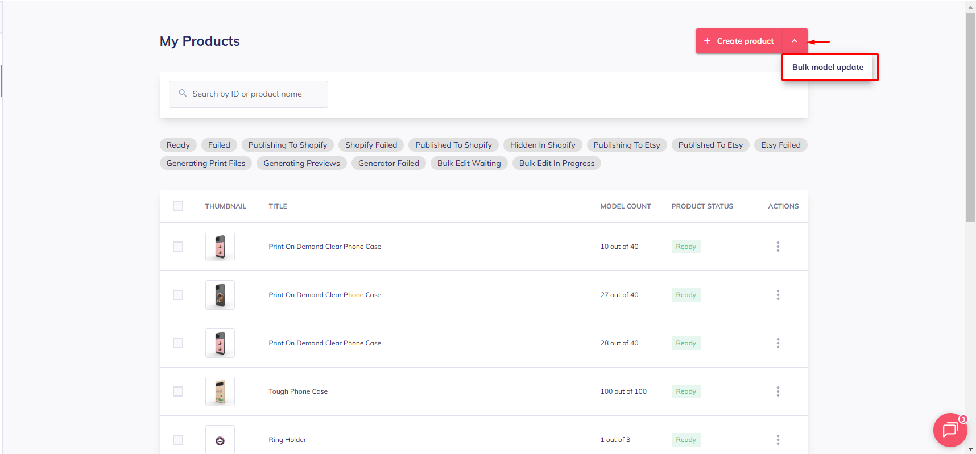Click the Ring Holder product thumbnail
Image resolution: width=976 pixels, height=454 pixels.
pos(220,440)
